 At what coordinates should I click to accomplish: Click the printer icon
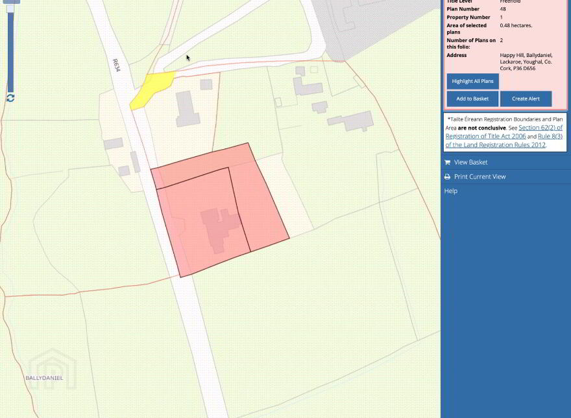tap(447, 177)
